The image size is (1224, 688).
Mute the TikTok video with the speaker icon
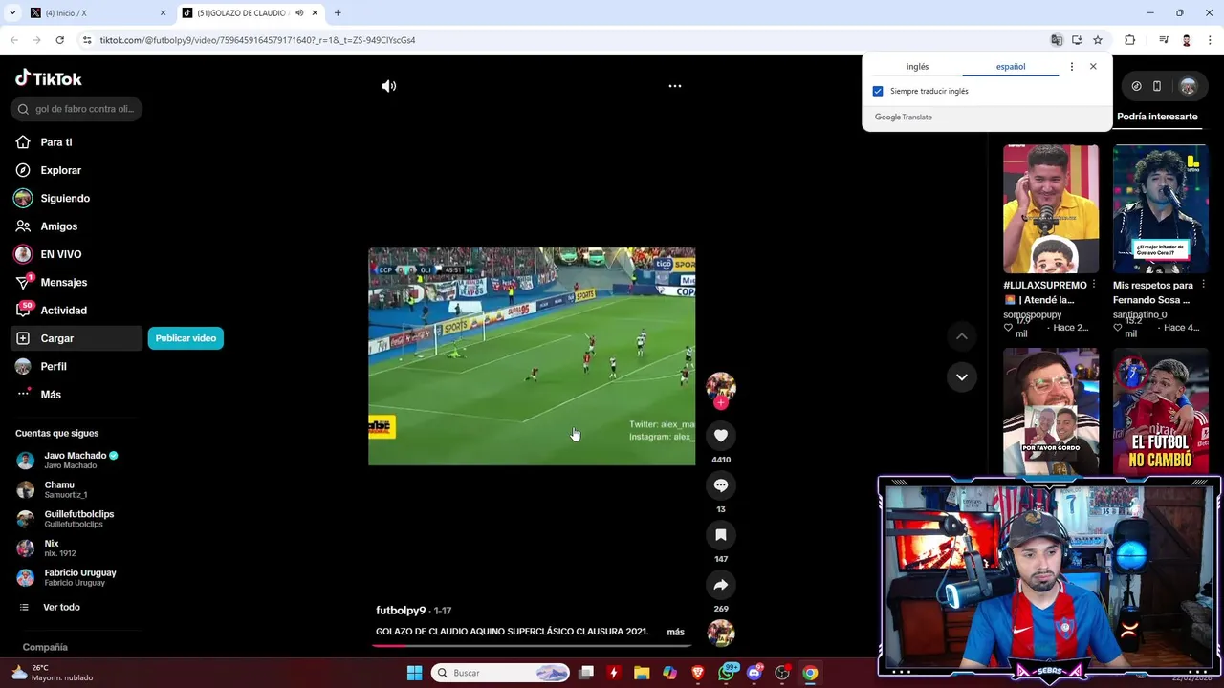point(389,86)
